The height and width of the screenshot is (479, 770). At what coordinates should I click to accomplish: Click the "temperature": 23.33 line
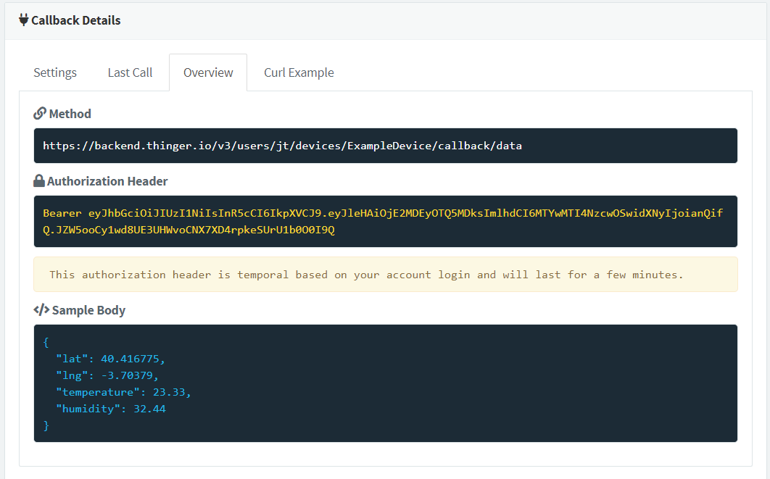123,392
